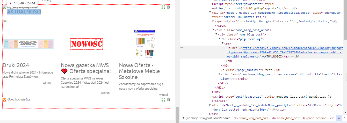Click więcej under Druki 2024

(x=48, y=83)
